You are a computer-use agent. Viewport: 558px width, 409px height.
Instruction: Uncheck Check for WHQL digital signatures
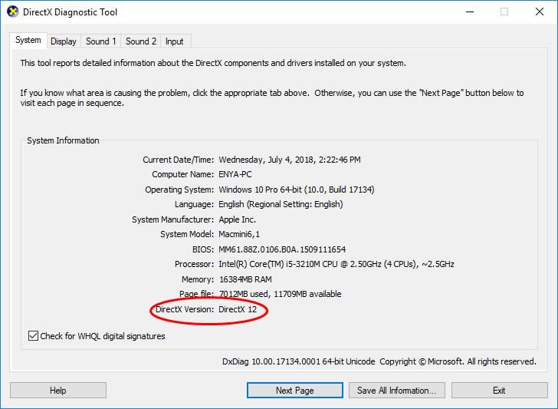tap(34, 336)
